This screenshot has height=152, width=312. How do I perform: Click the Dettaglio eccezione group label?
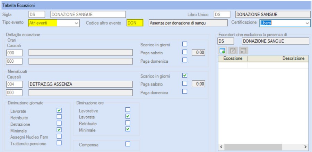tap(23, 35)
